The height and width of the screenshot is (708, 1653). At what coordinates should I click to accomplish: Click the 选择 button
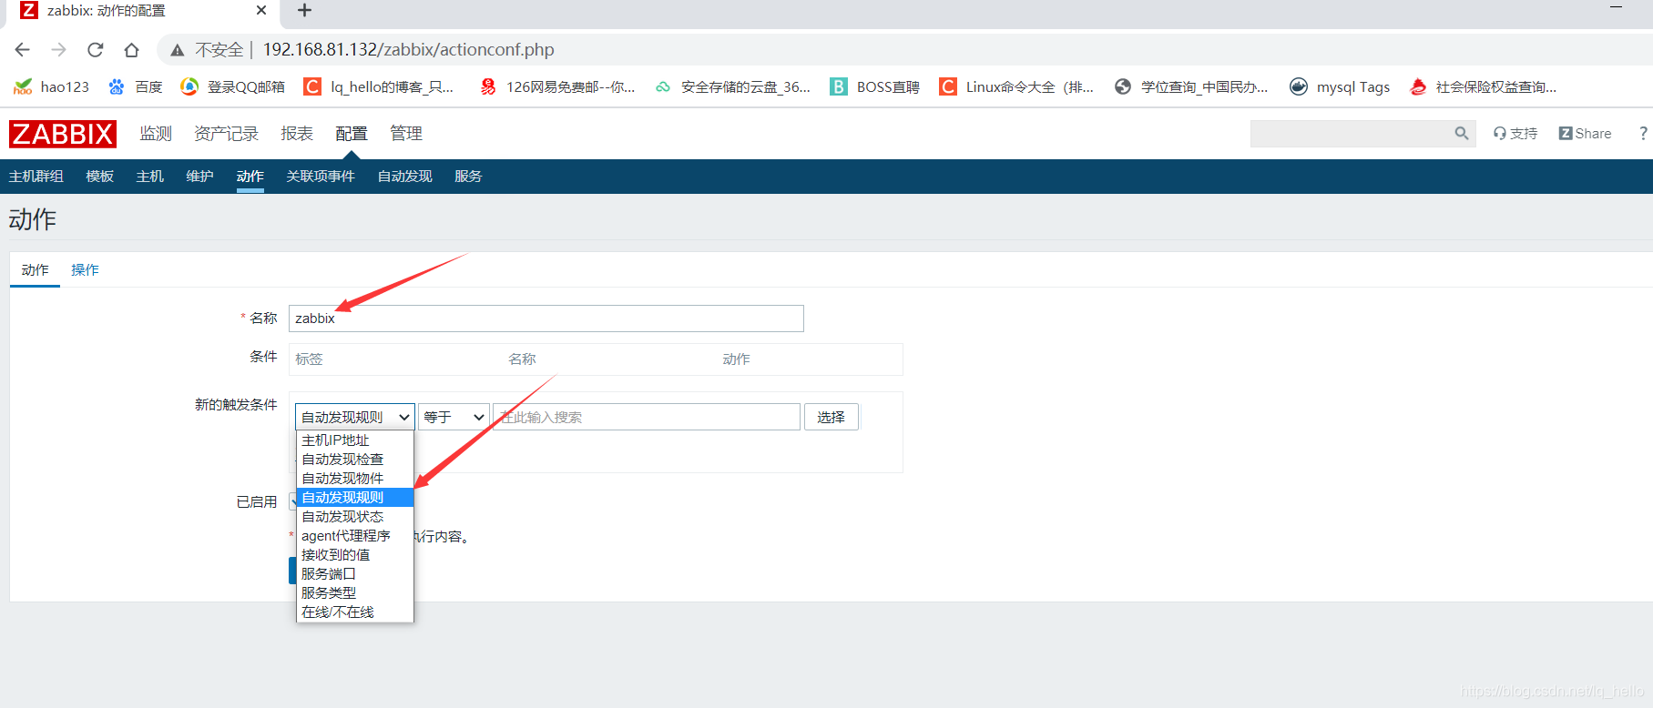(831, 417)
